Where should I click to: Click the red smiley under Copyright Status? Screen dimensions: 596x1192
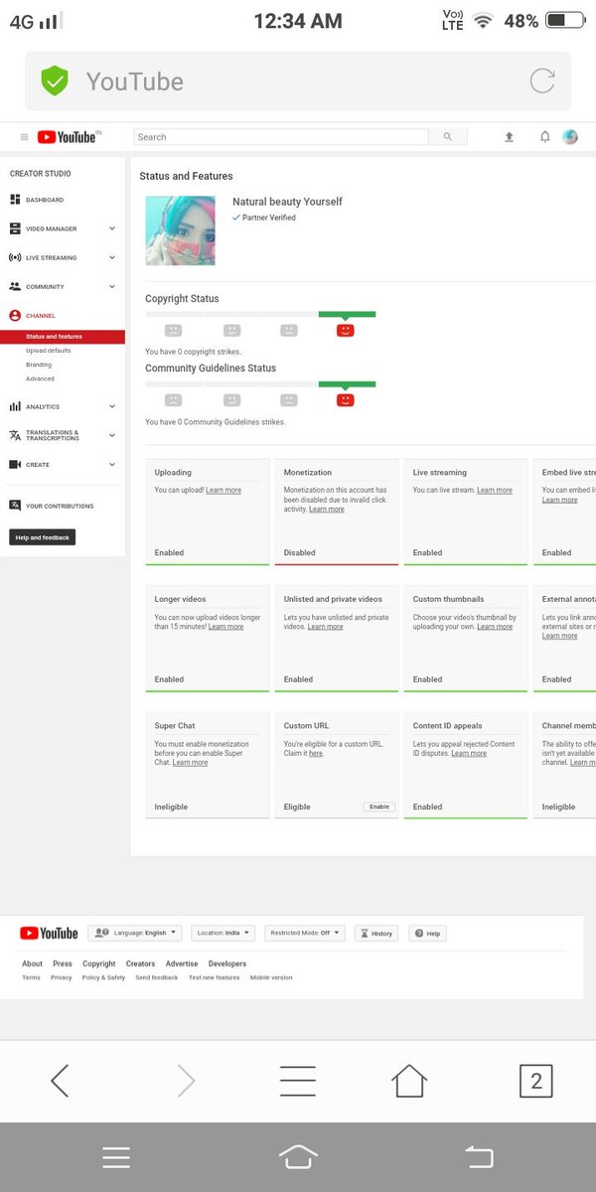click(346, 330)
